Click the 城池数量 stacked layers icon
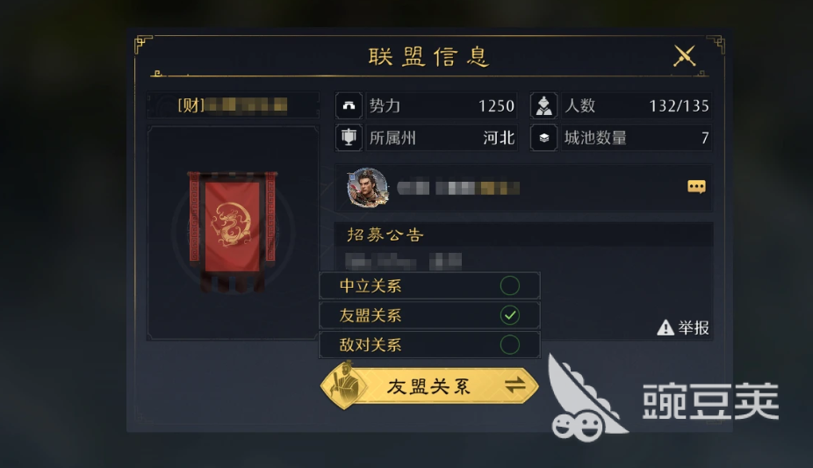Viewport: 813px width, 468px height. [543, 137]
